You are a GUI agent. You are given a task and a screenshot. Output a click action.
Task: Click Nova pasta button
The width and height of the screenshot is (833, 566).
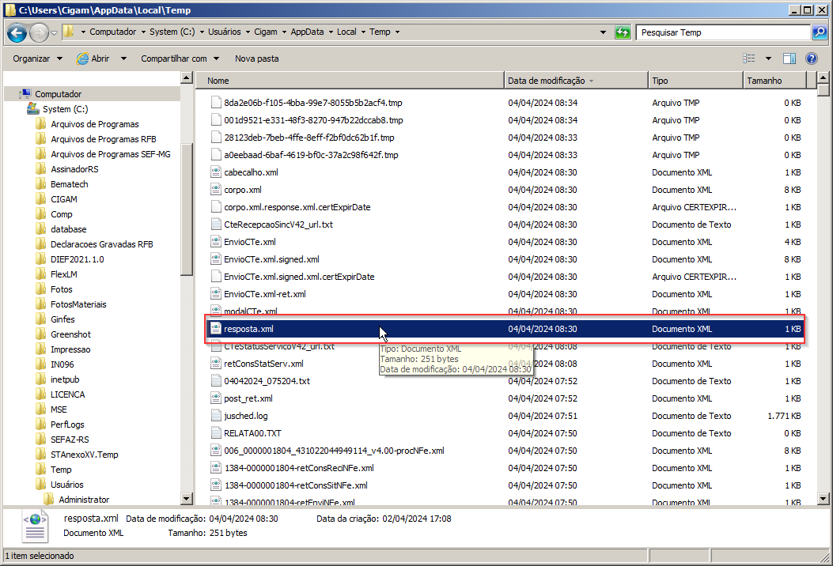point(256,58)
